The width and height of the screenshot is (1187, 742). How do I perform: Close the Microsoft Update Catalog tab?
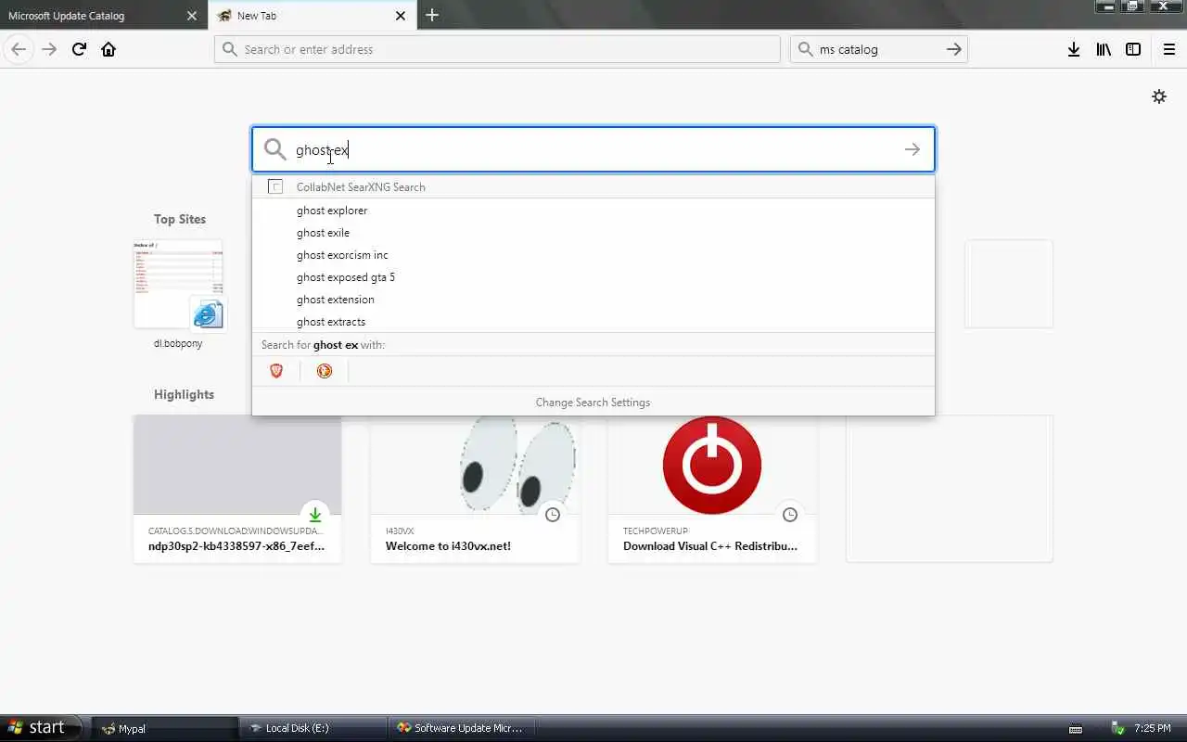point(192,16)
